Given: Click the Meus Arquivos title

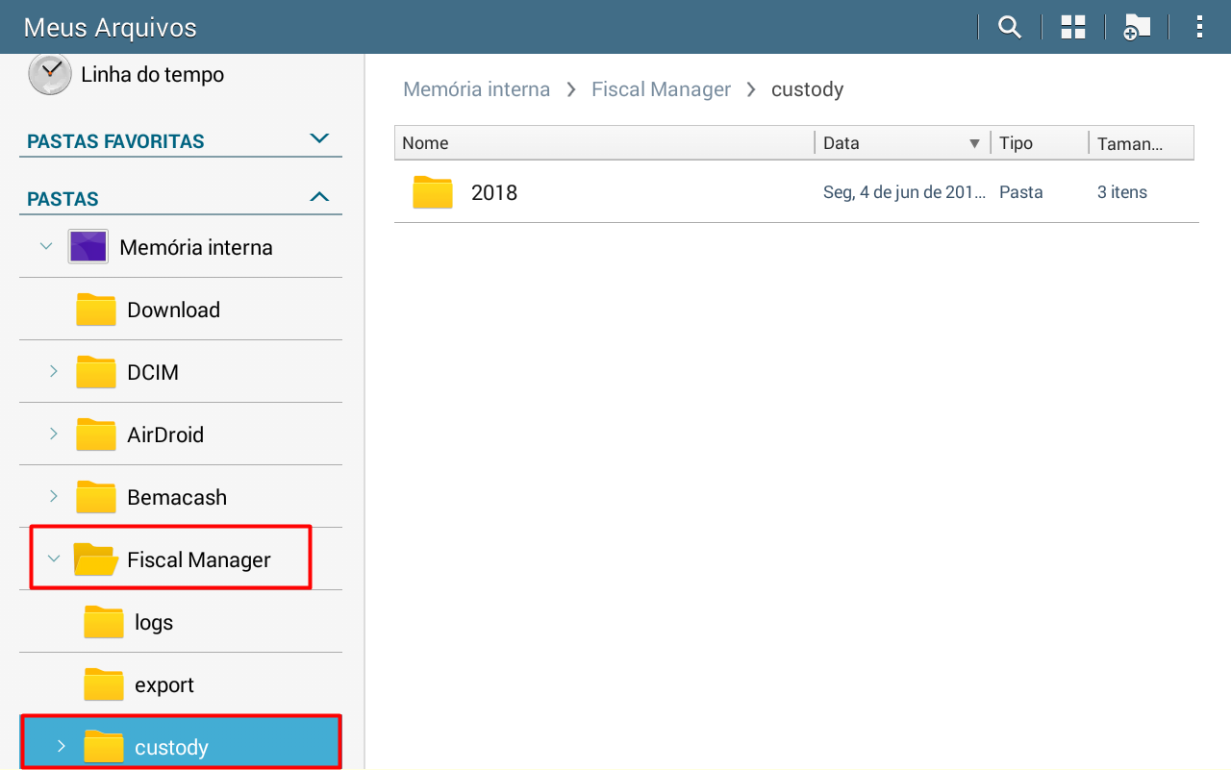Looking at the screenshot, I should [x=110, y=27].
